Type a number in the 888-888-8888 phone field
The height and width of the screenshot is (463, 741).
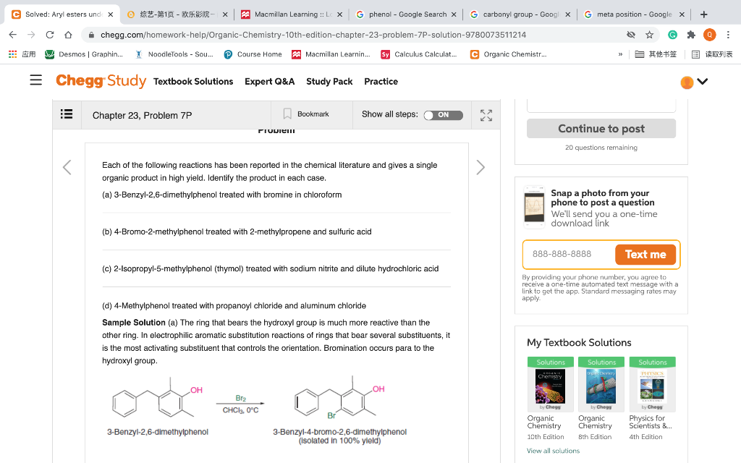tap(564, 255)
